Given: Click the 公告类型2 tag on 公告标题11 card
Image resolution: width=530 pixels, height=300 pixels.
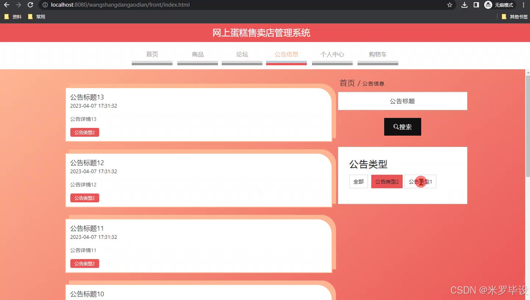Looking at the screenshot, I should pos(85,264).
